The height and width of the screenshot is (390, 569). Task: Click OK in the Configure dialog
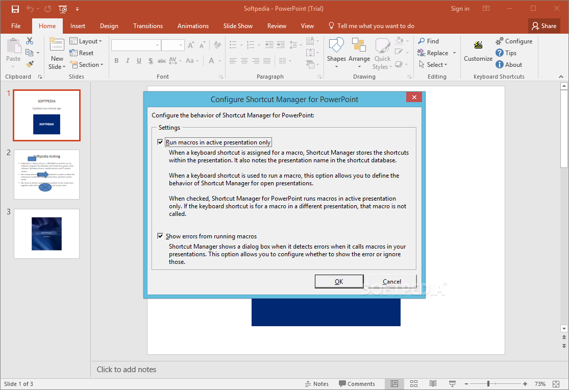(339, 281)
